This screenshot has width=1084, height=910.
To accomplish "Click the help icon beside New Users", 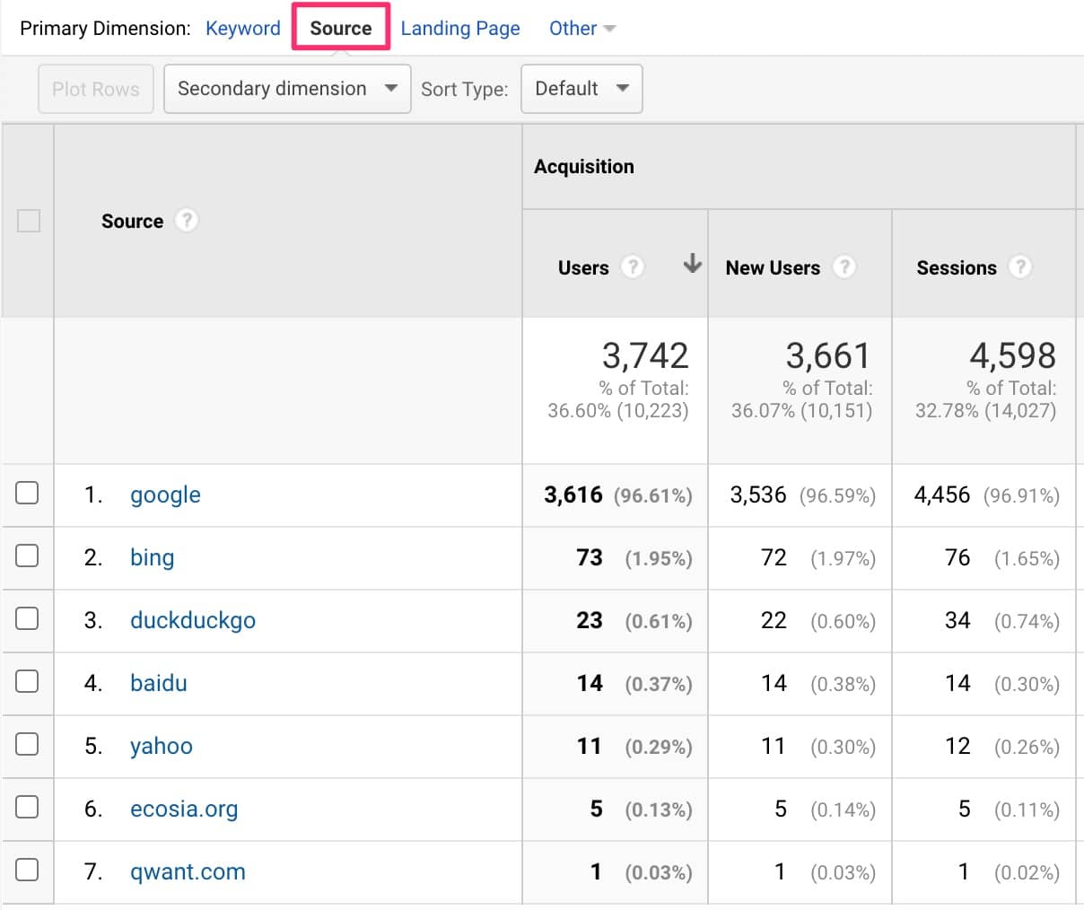I will coord(844,267).
